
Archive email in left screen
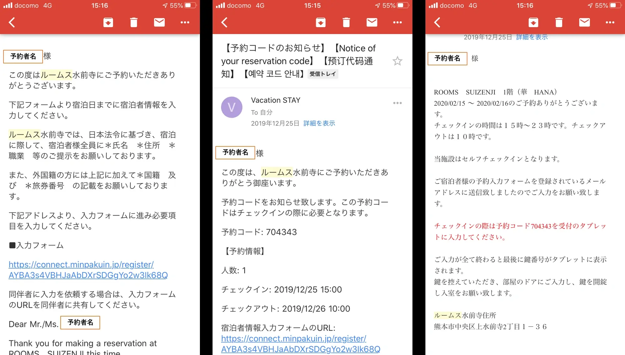pyautogui.click(x=108, y=22)
